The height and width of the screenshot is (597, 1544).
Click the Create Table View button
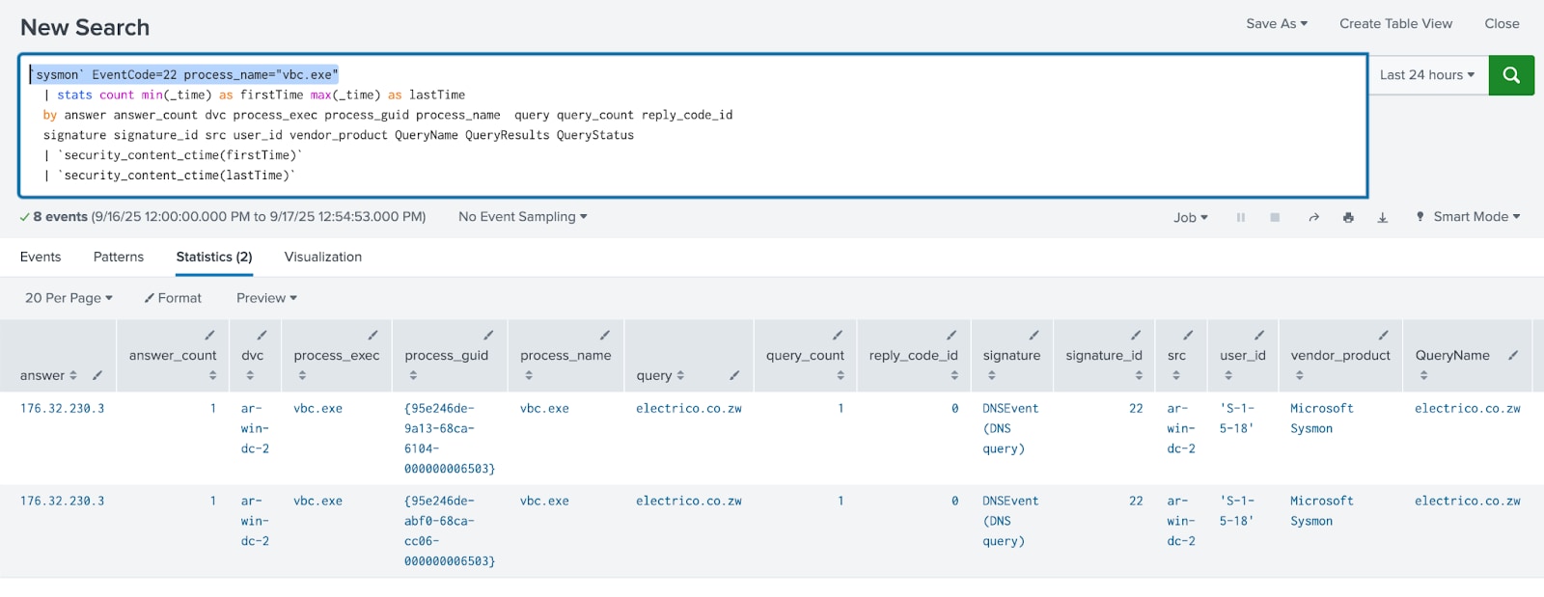[1394, 23]
